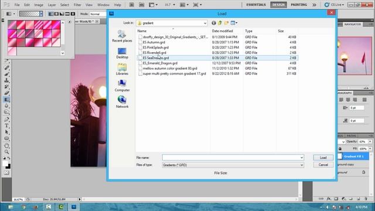Click the layer style fx icon
The height and width of the screenshot is (211, 375).
click(329, 199)
